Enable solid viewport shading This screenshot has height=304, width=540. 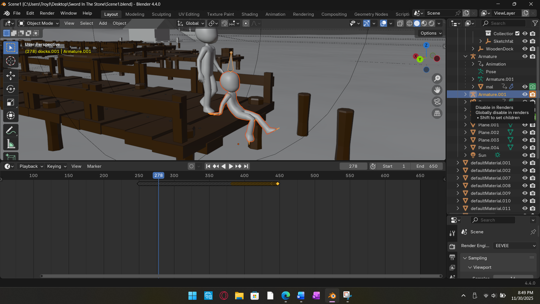point(417,23)
